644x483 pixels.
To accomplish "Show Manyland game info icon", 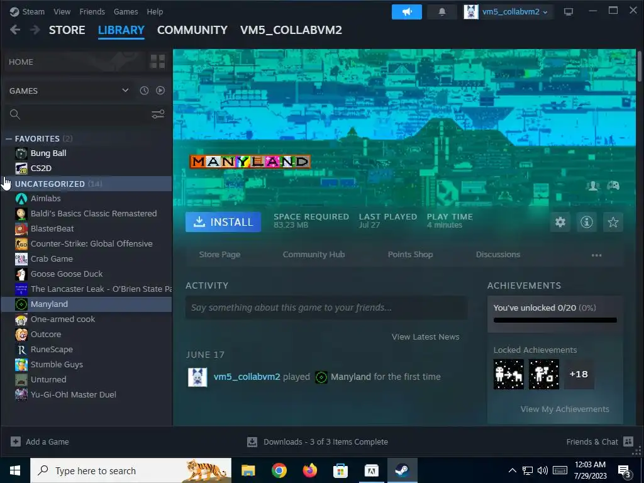I will [587, 222].
